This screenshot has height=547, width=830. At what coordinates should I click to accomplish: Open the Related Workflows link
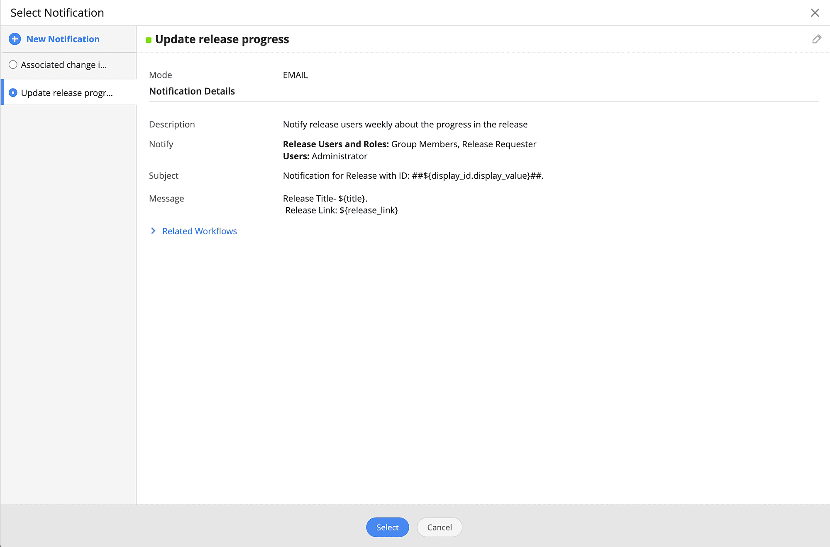pos(199,231)
